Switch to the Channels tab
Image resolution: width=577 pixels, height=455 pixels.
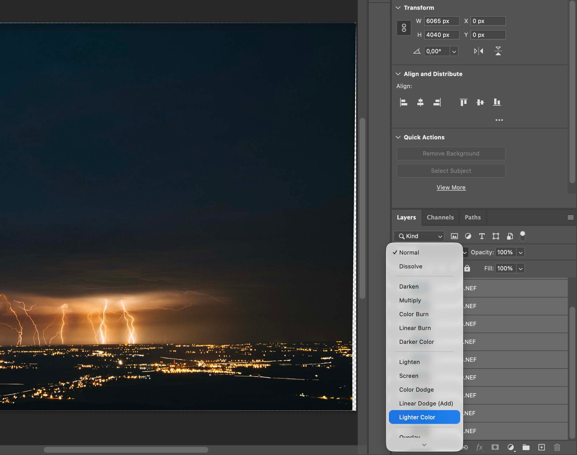(x=440, y=217)
